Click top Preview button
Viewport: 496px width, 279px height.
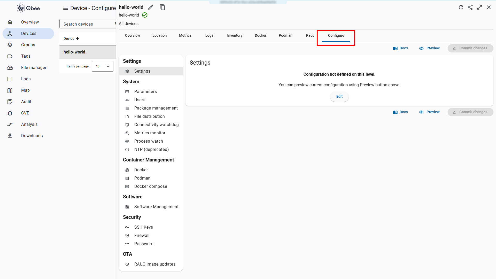429,48
